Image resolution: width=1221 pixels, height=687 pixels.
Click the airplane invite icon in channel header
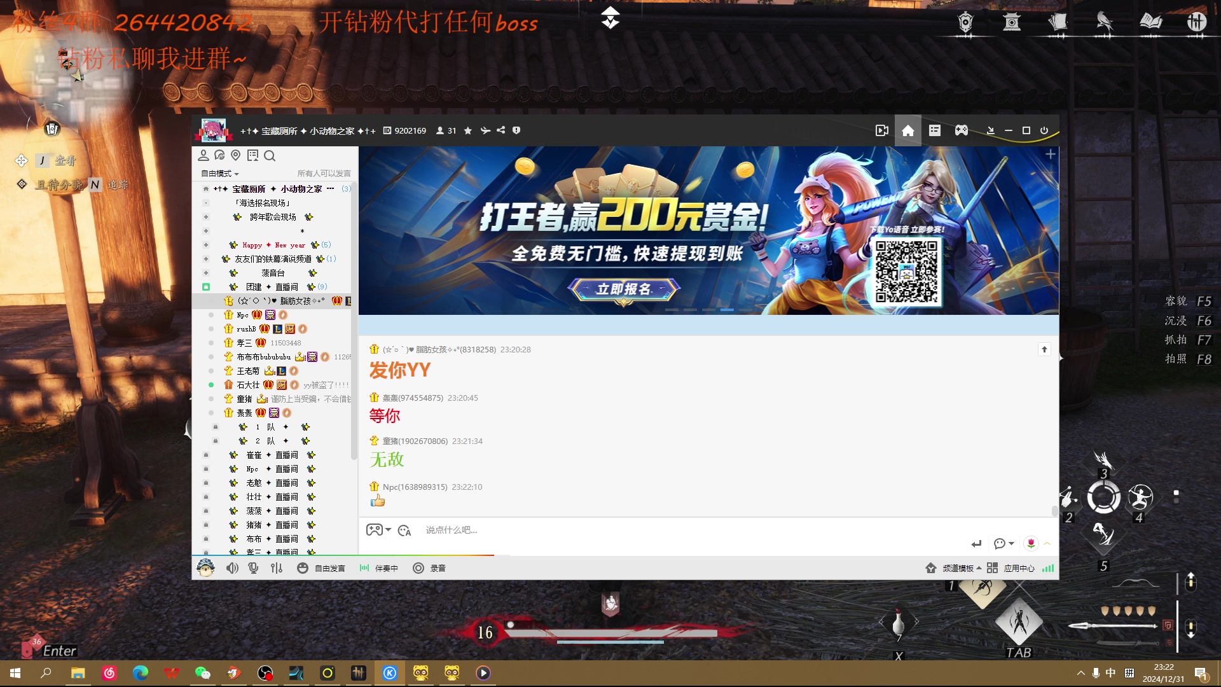click(485, 130)
